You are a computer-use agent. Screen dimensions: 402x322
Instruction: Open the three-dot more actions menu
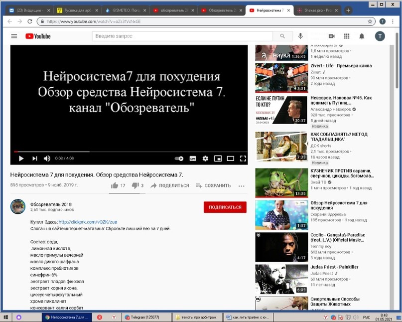coord(241,186)
